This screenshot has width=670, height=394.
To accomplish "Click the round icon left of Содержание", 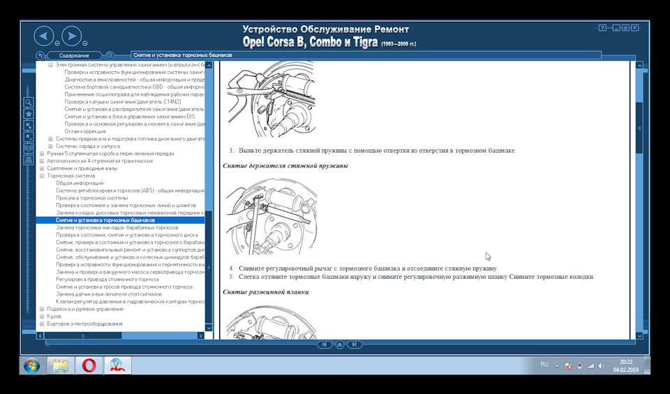I will [x=40, y=56].
